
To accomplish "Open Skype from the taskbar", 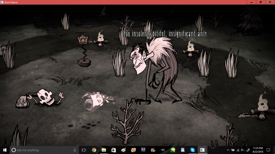I will [192, 150].
